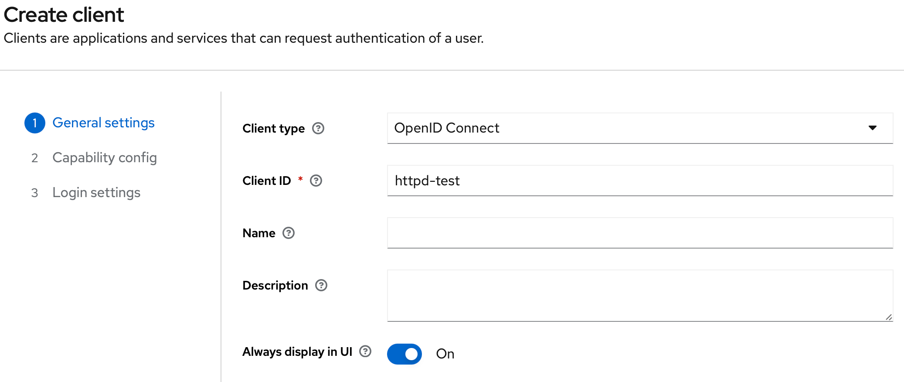The image size is (904, 382).
Task: Focus the empty Name input field
Action: coord(640,233)
